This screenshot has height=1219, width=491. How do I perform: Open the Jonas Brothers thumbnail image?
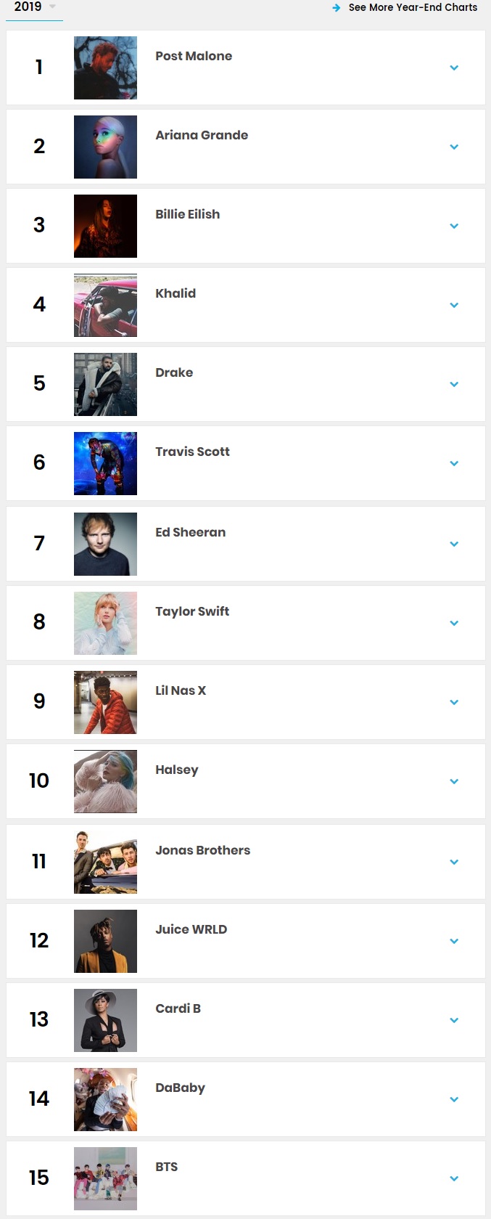pyautogui.click(x=105, y=862)
